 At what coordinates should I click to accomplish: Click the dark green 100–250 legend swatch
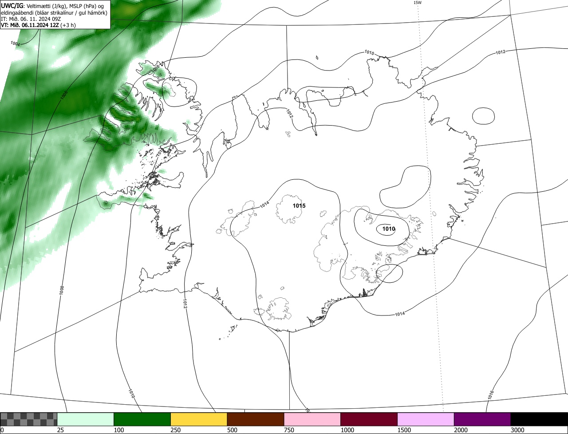pyautogui.click(x=142, y=419)
